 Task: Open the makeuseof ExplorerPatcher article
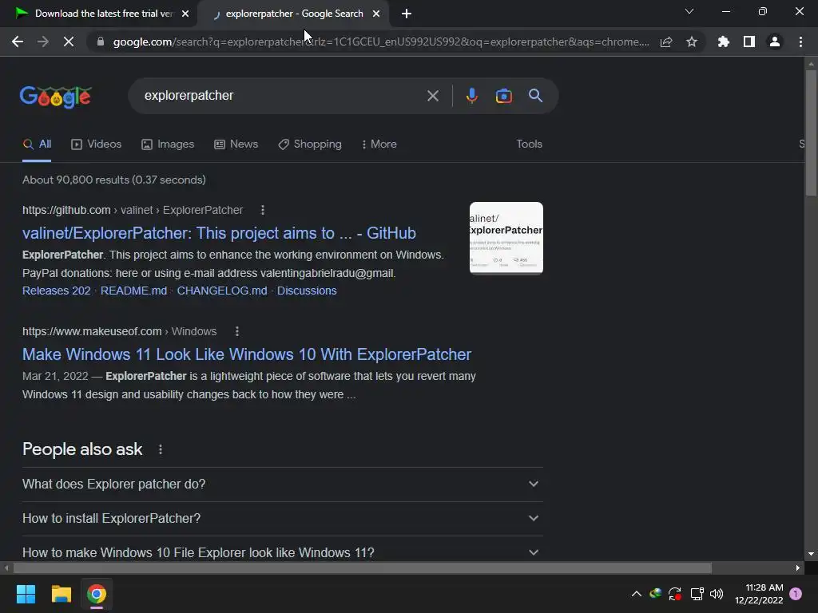(247, 354)
